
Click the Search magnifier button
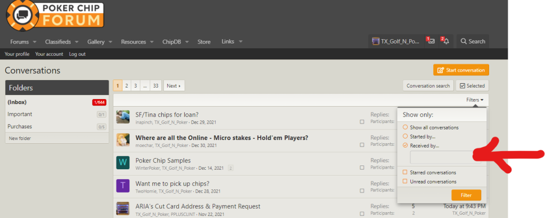[472, 41]
